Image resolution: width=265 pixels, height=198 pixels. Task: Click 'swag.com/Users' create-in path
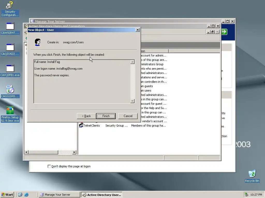(x=73, y=42)
